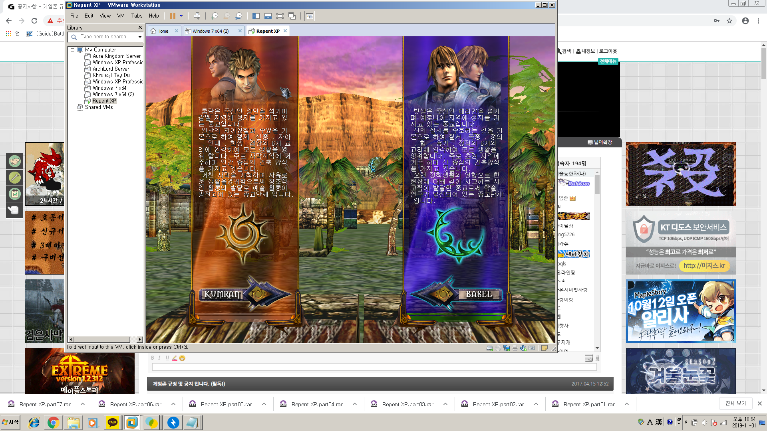Choose the KUMRAN faction button

point(223,295)
